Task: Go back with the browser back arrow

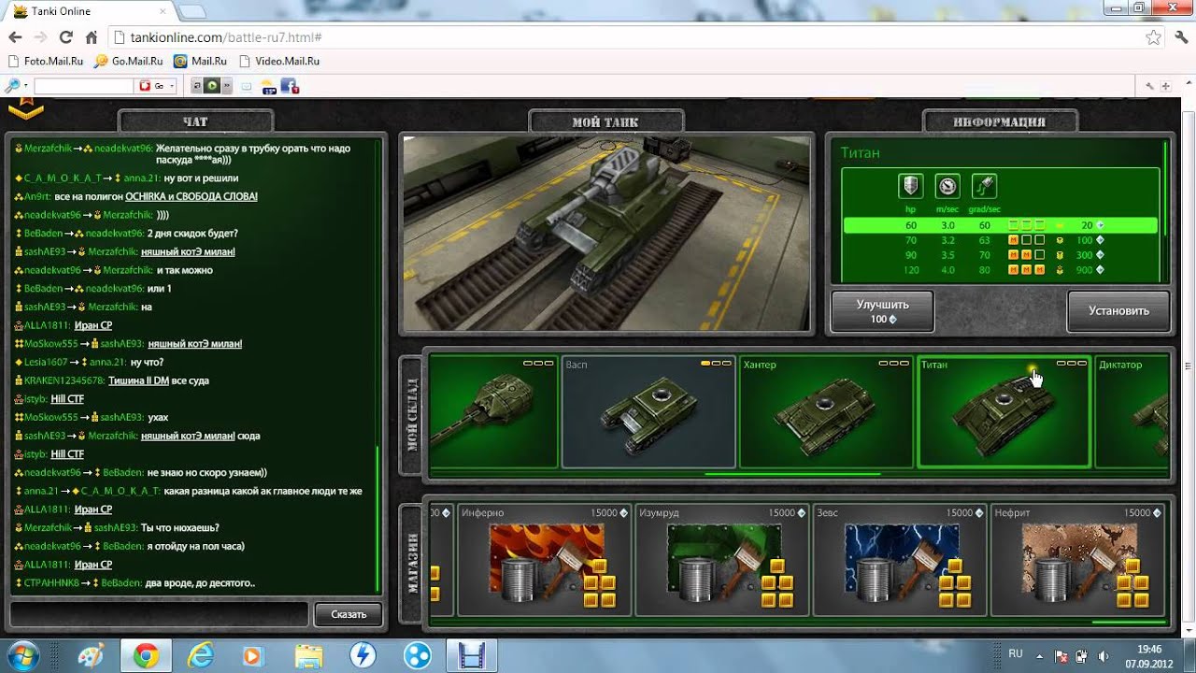Action: click(15, 37)
